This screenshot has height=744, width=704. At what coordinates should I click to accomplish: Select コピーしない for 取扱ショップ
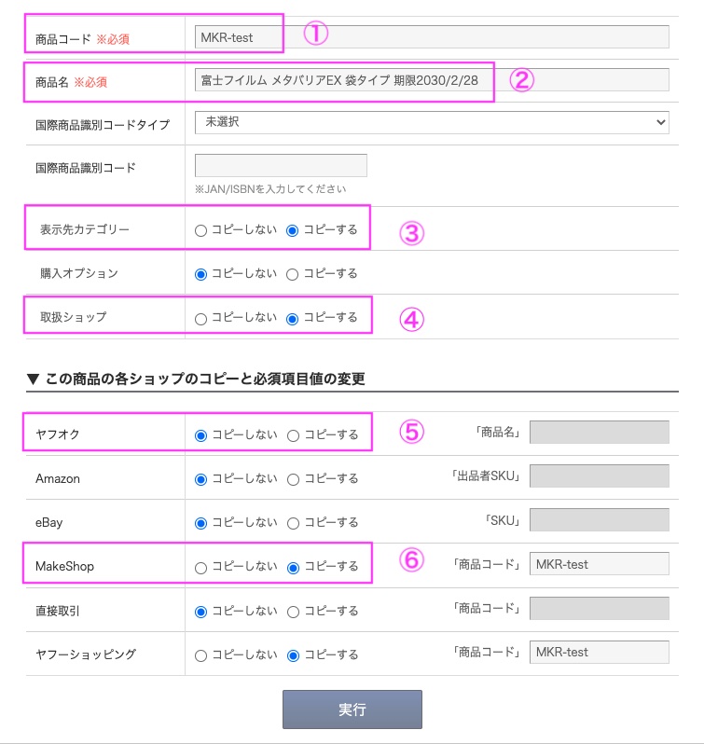200,318
